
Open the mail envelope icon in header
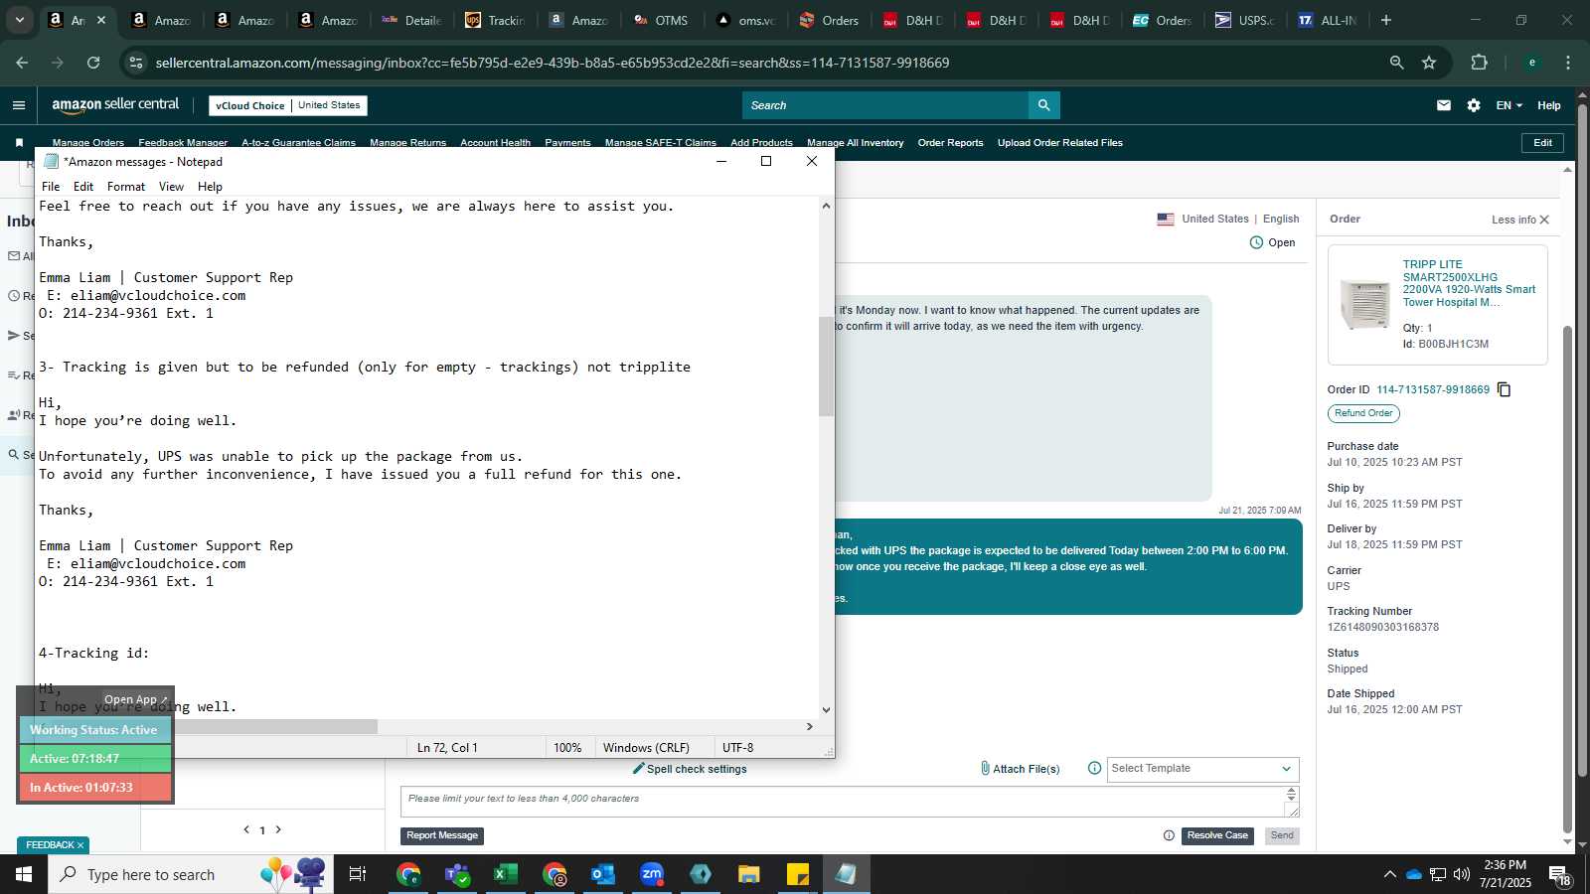(x=1444, y=105)
